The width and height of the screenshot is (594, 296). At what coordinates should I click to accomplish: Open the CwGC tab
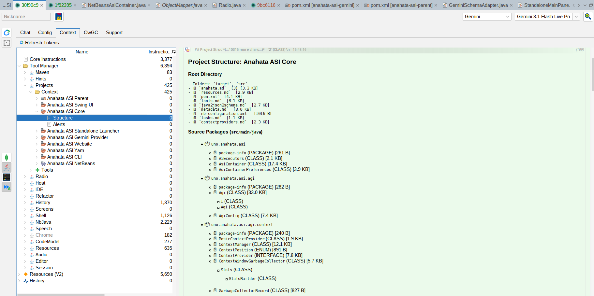click(x=91, y=33)
